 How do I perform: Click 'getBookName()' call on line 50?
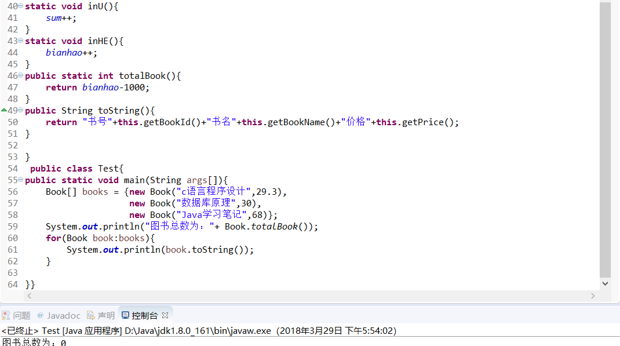pos(302,122)
